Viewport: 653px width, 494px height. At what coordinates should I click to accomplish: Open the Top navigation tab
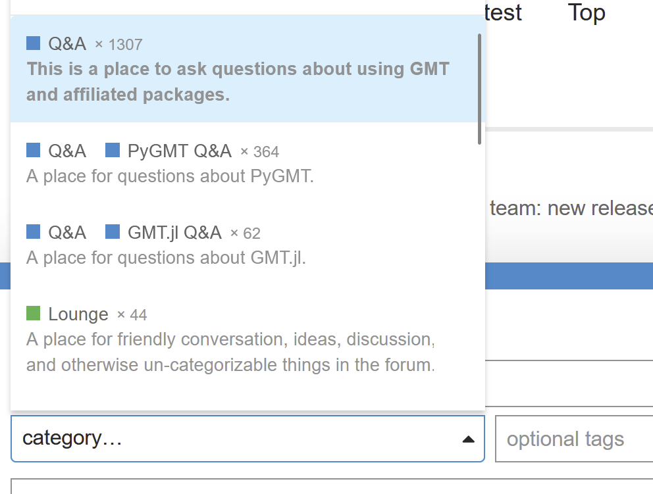586,12
